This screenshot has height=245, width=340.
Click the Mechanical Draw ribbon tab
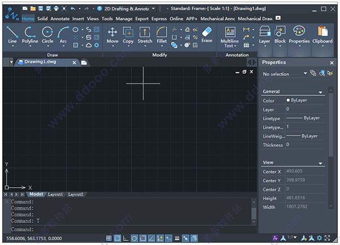pyautogui.click(x=255, y=19)
